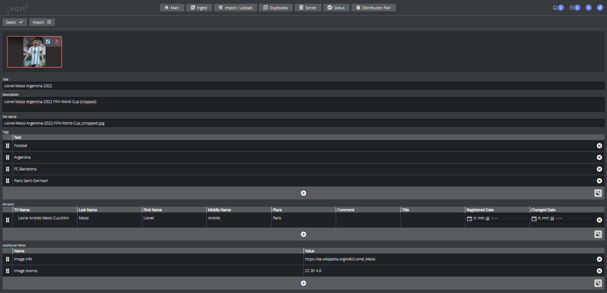Click the Image licence name cell
The height and width of the screenshot is (293, 607).
point(158,271)
